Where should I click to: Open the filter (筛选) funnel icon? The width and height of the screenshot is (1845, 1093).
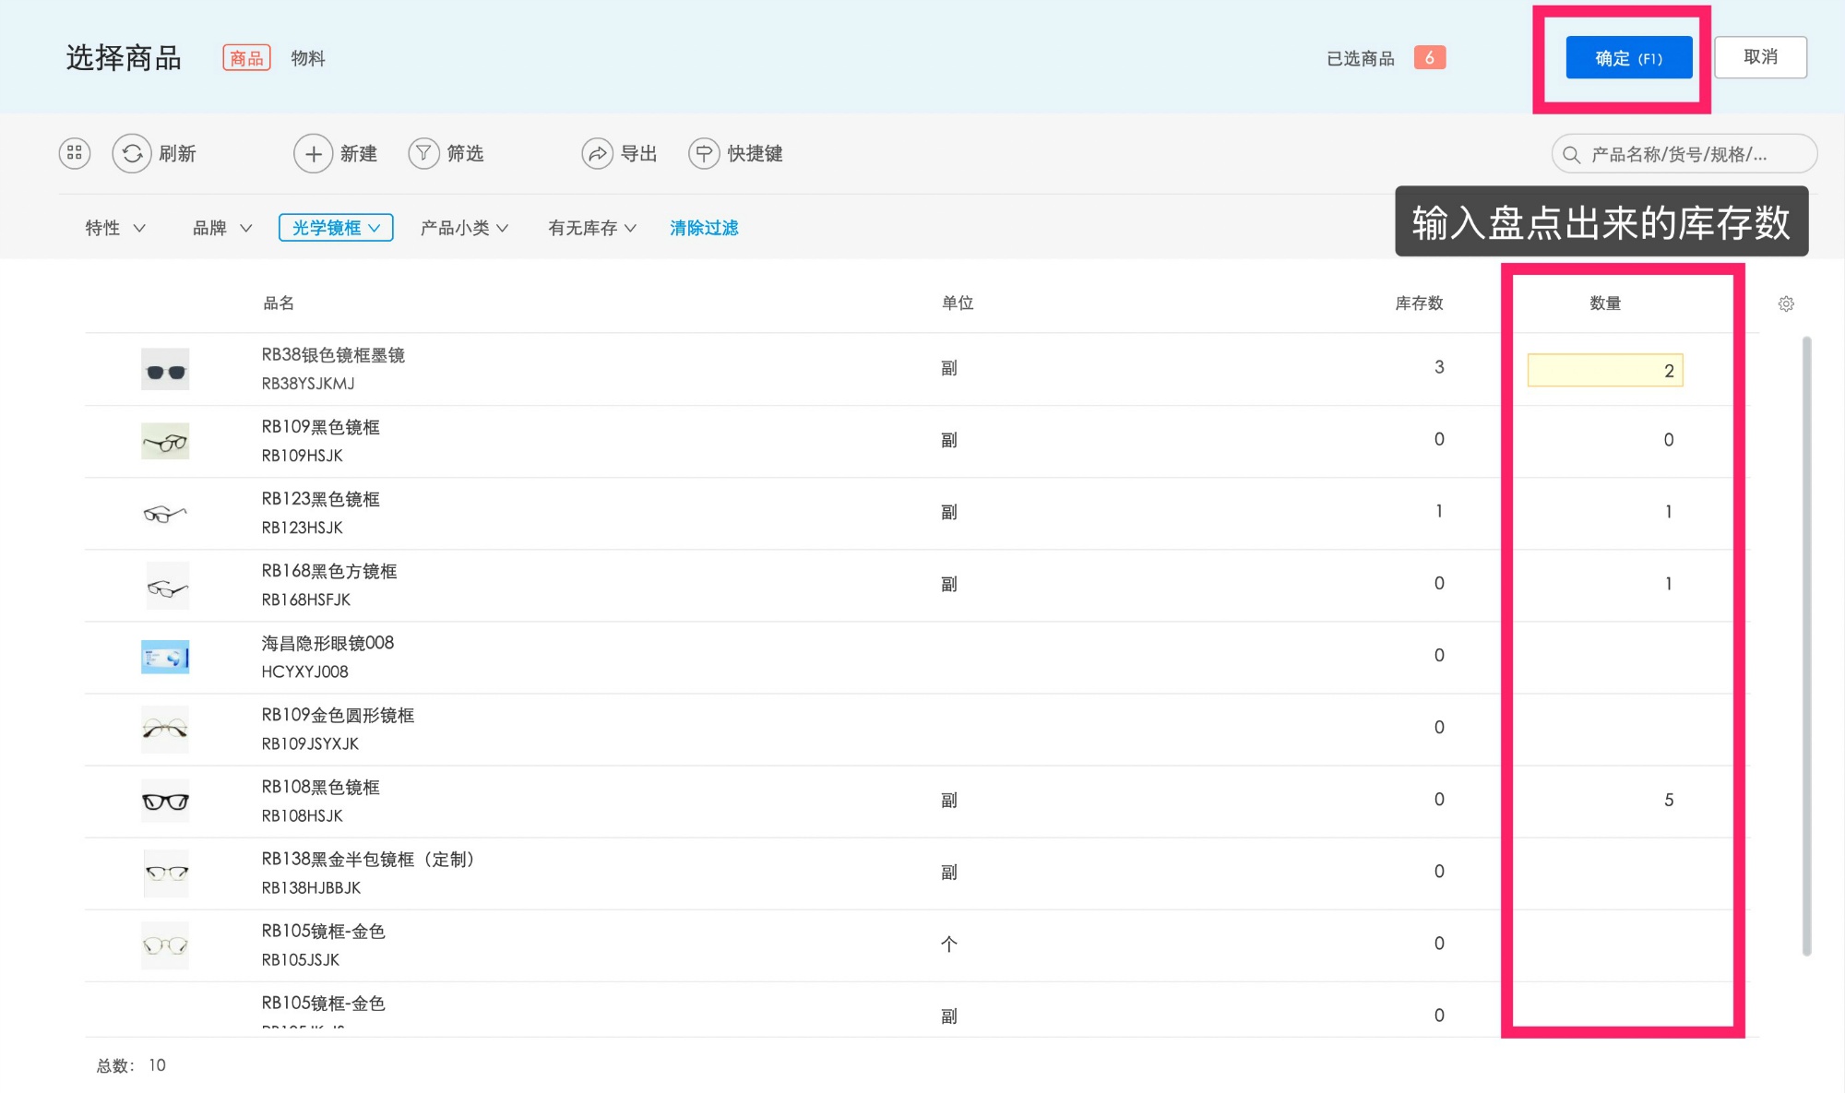(x=423, y=153)
